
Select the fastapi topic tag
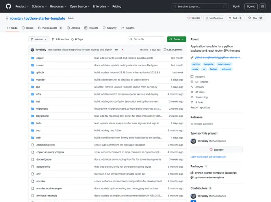point(213,69)
